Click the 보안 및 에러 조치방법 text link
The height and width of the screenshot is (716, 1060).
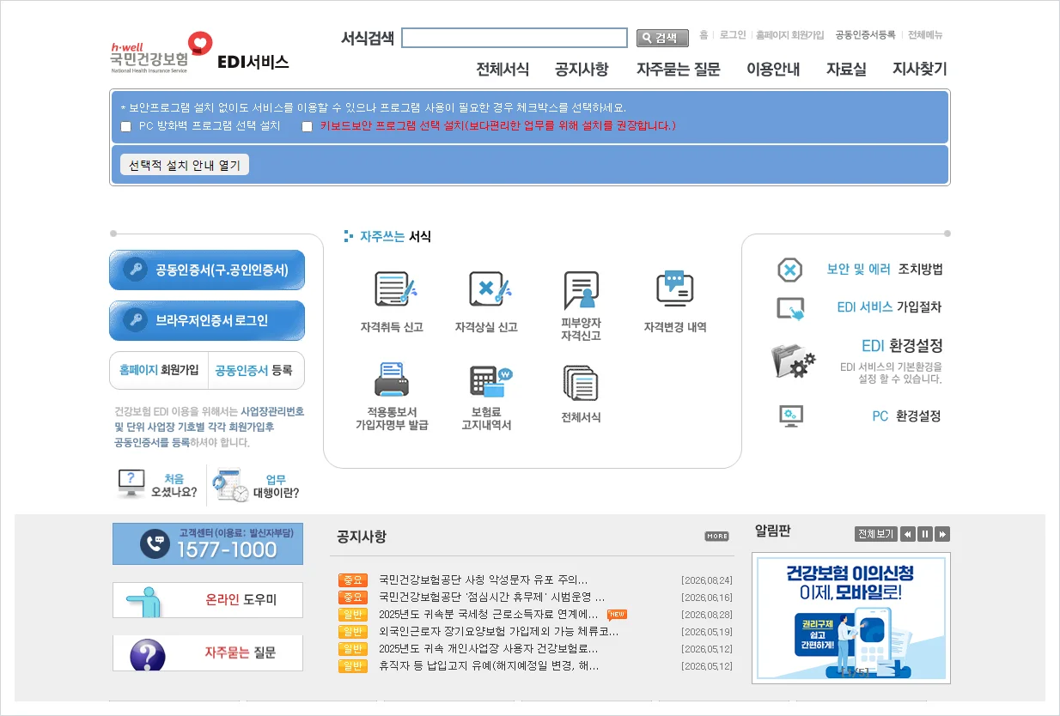point(885,270)
